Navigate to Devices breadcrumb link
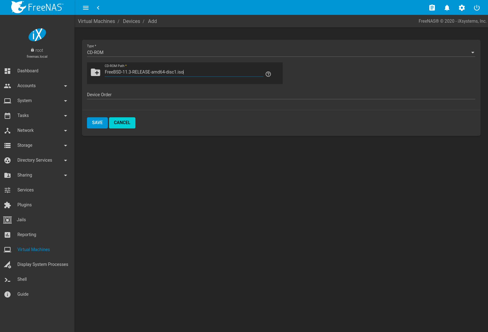 coord(131,21)
